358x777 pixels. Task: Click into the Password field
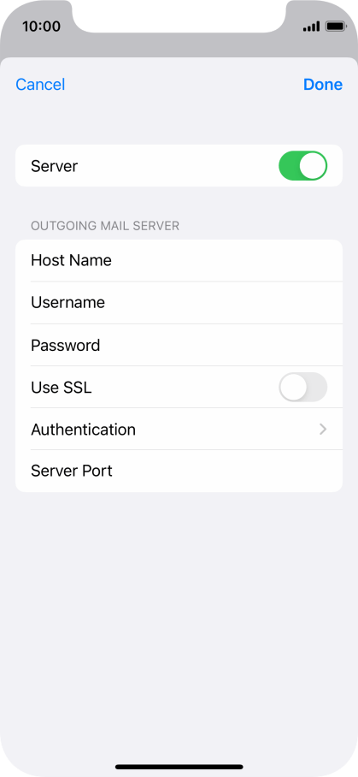click(x=179, y=345)
